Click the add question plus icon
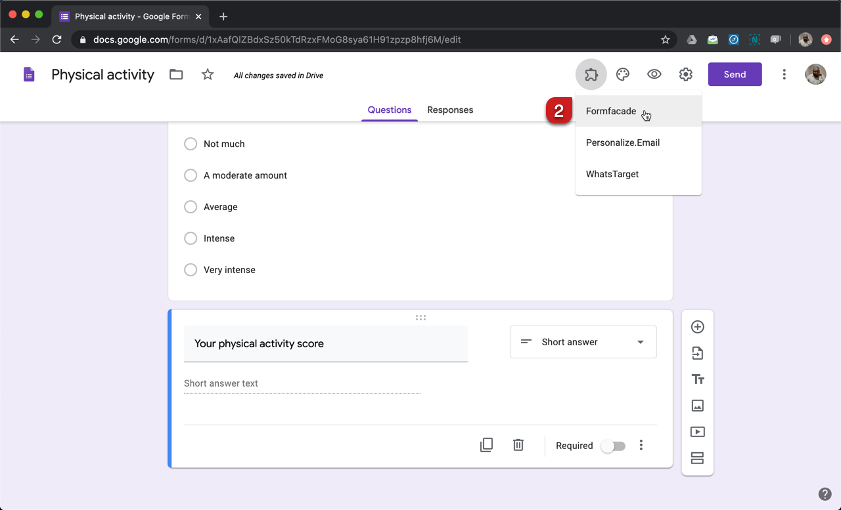841x510 pixels. pos(697,327)
